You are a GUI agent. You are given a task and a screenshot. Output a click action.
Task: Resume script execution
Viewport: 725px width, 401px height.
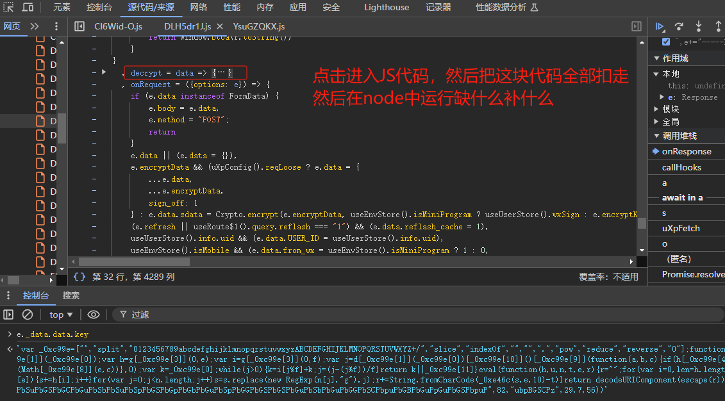660,26
